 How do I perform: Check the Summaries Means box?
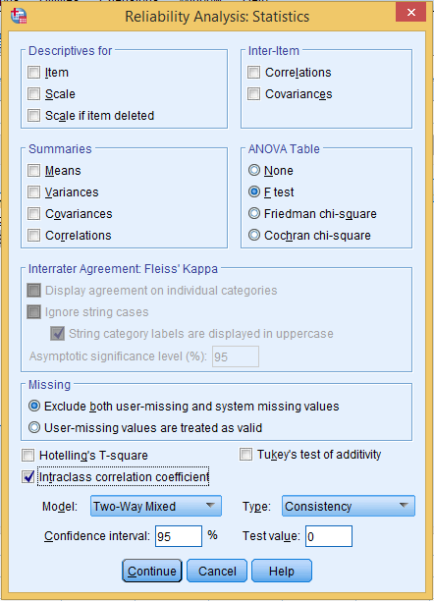point(33,170)
